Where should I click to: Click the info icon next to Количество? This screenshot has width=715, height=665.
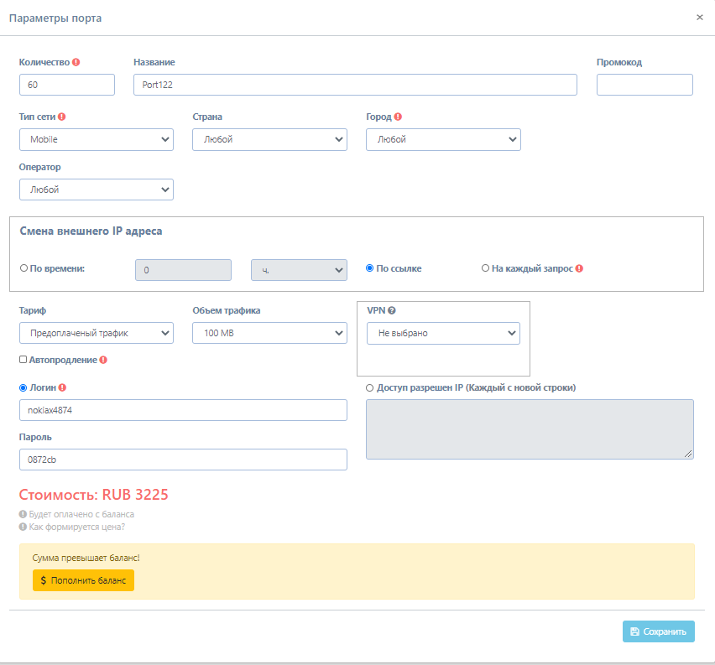pos(76,62)
